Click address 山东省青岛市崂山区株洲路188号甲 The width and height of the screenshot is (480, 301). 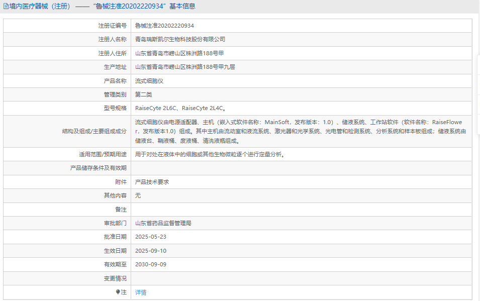(179, 53)
